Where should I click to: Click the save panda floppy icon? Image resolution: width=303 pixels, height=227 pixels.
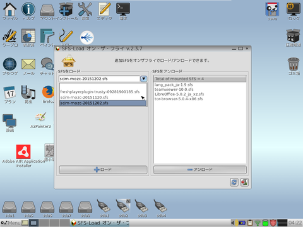coord(272,9)
